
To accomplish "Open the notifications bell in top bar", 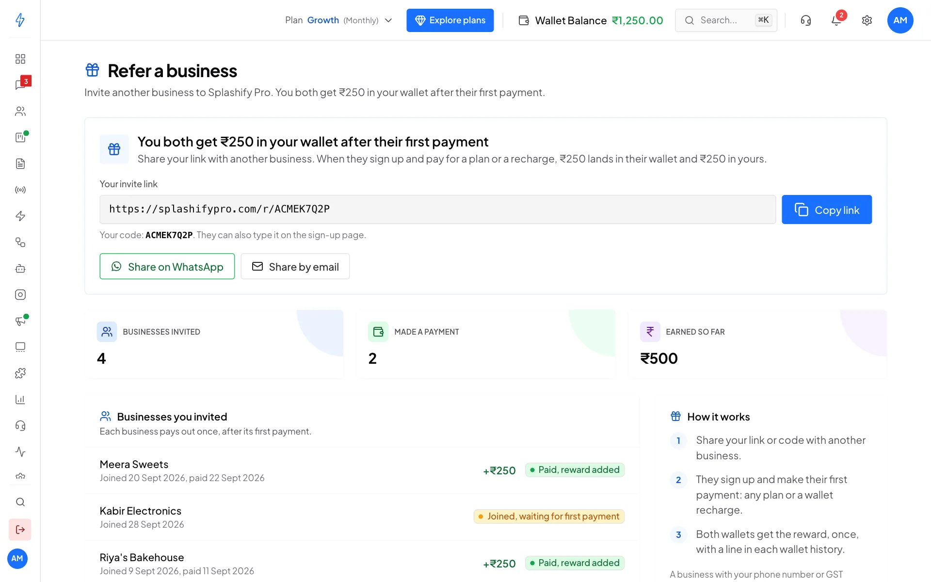I will (836, 20).
